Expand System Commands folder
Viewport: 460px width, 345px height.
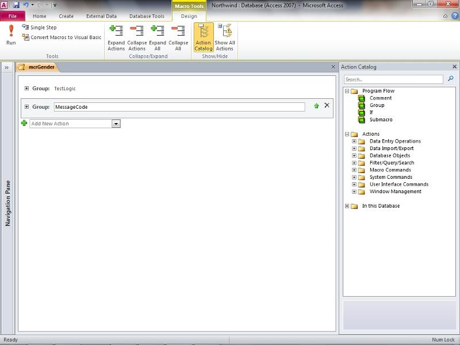click(354, 177)
